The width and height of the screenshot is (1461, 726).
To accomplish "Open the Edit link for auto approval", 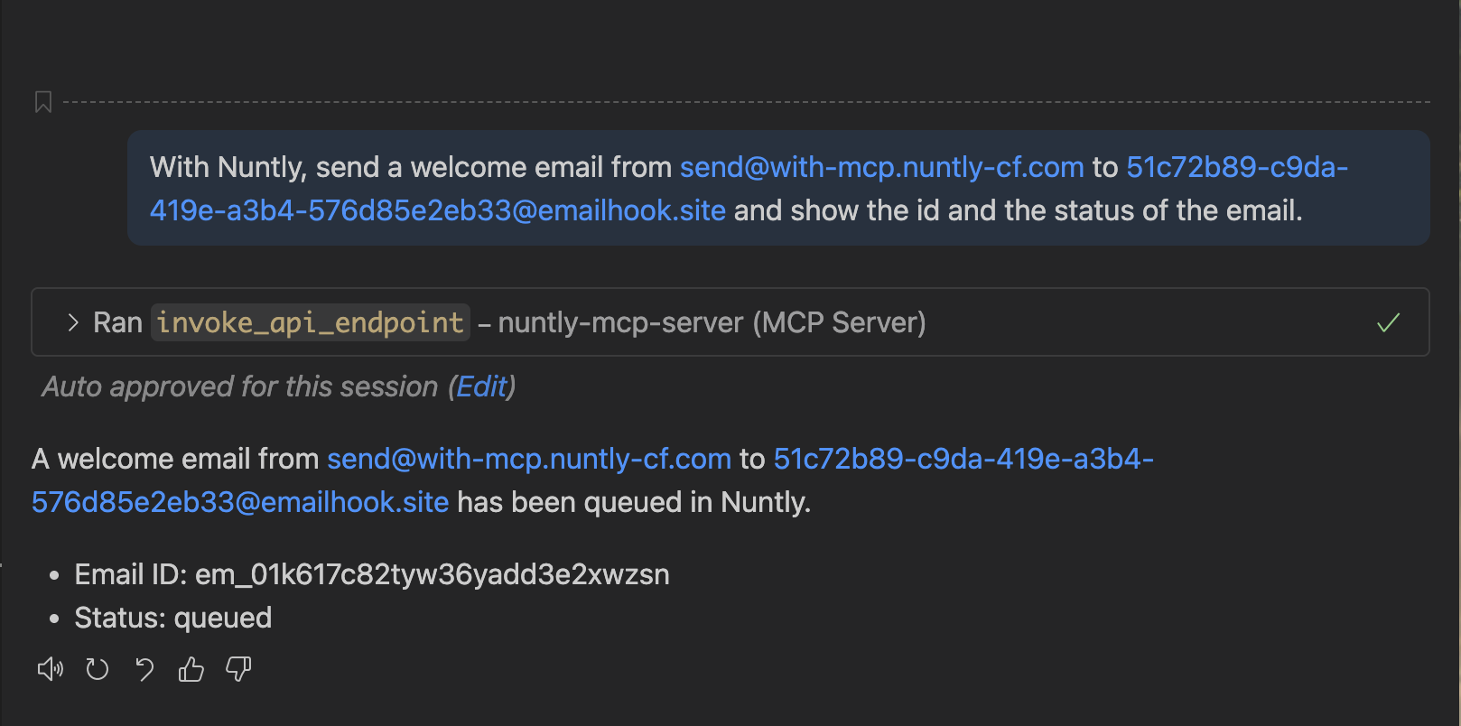I will (482, 386).
